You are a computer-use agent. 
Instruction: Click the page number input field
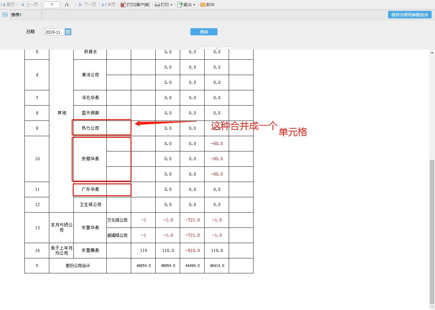pyautogui.click(x=52, y=5)
